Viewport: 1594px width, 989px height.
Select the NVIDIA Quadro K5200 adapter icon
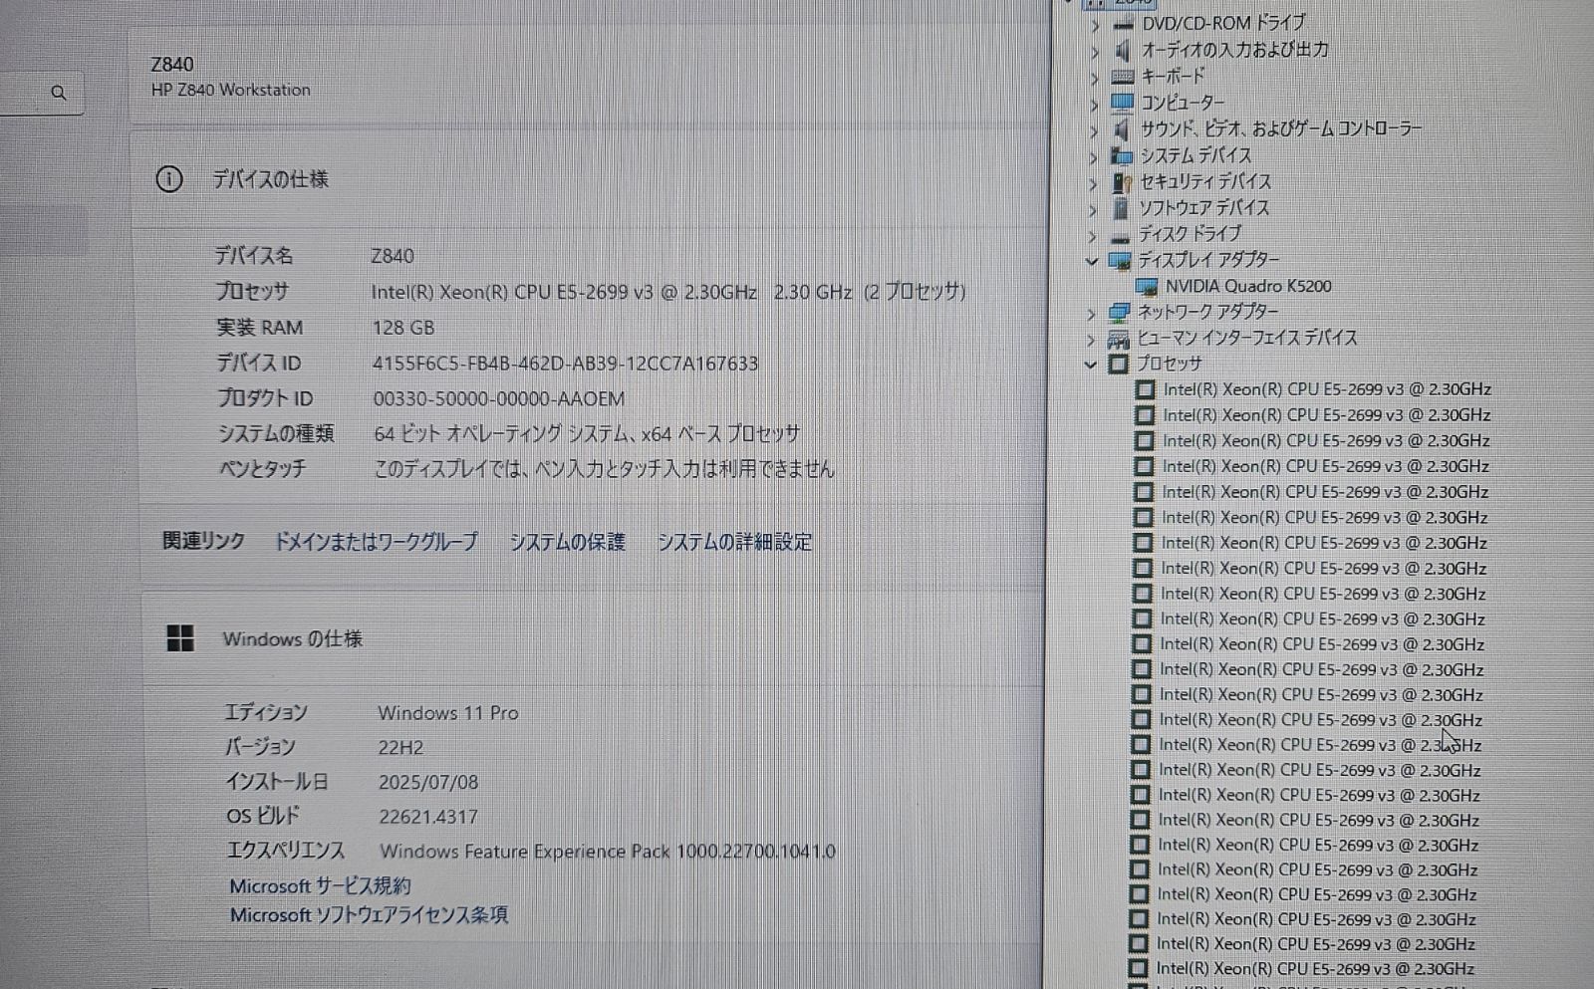click(x=1147, y=287)
